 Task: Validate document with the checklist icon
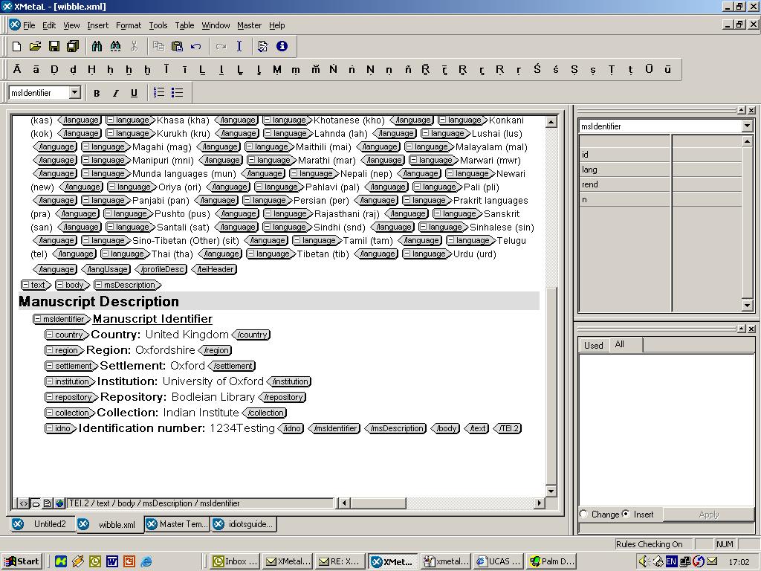(262, 46)
